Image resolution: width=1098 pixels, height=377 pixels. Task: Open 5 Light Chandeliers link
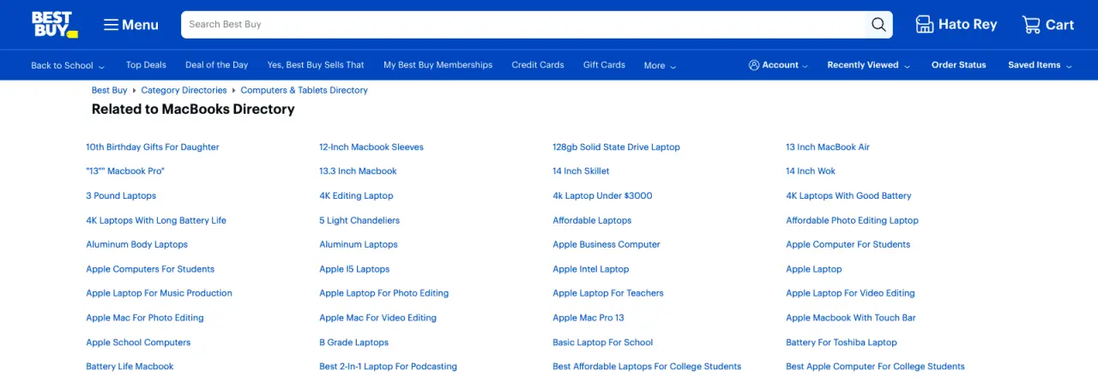(359, 221)
